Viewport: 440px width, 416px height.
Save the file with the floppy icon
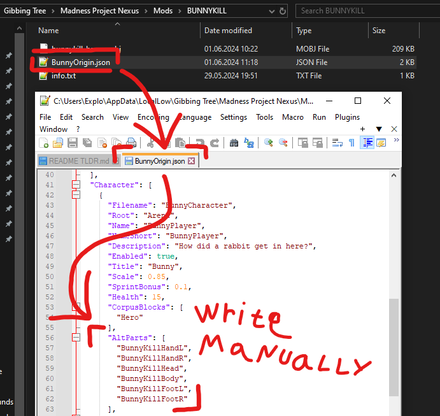(73, 143)
